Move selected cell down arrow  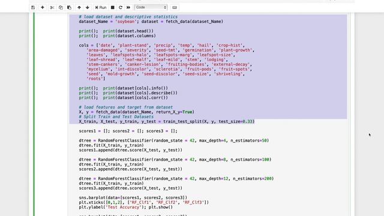[x=88, y=8]
